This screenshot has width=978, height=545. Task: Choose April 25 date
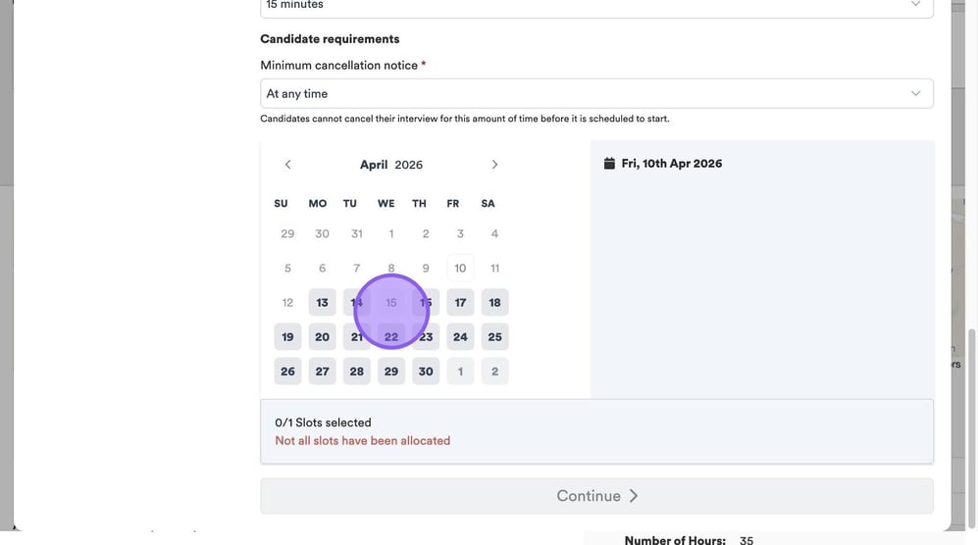click(494, 337)
